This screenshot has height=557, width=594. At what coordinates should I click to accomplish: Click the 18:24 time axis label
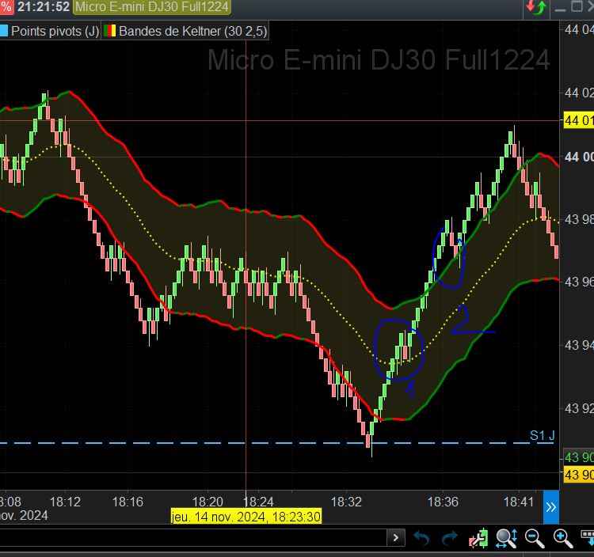click(x=258, y=502)
